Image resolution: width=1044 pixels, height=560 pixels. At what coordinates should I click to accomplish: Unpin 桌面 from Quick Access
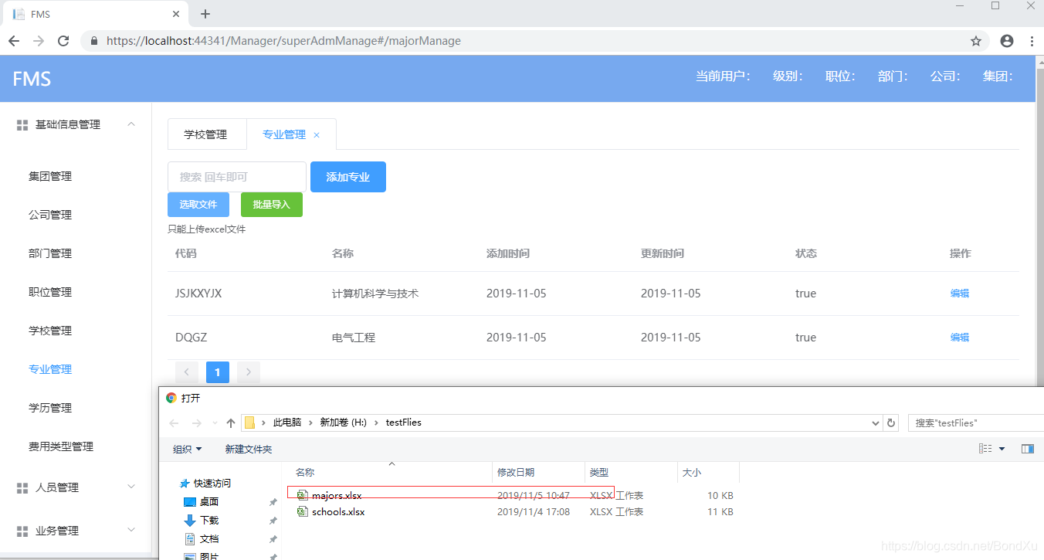[272, 501]
